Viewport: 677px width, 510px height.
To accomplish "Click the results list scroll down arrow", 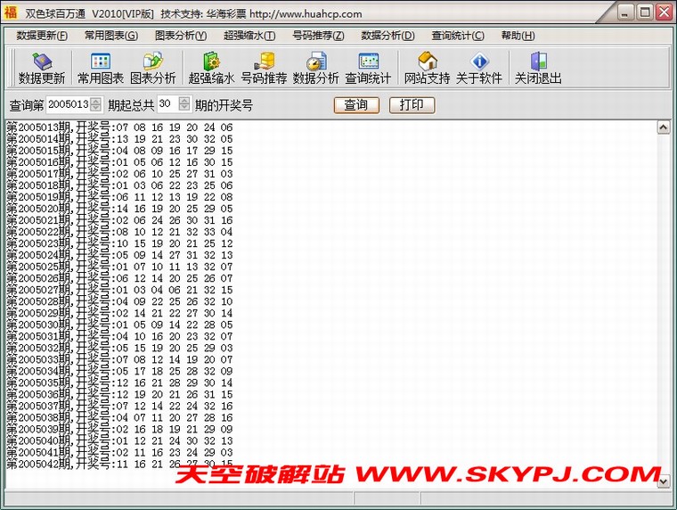I will [x=663, y=481].
